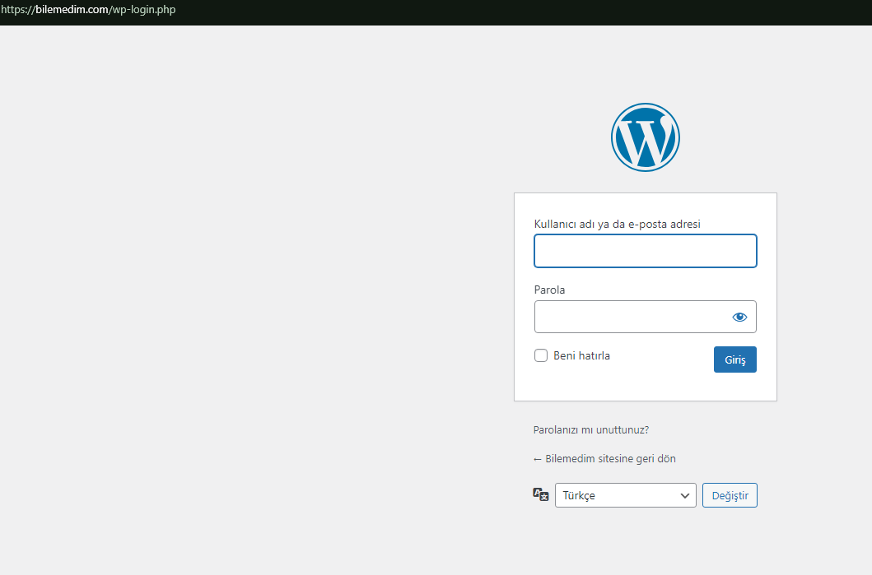Screen dimensions: 872x575
Task: Open the Türkçe language dropdown
Action: pos(626,495)
